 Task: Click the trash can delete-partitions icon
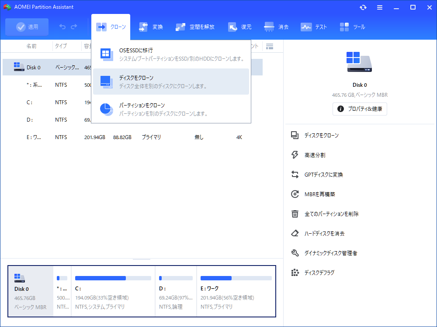[x=295, y=214]
